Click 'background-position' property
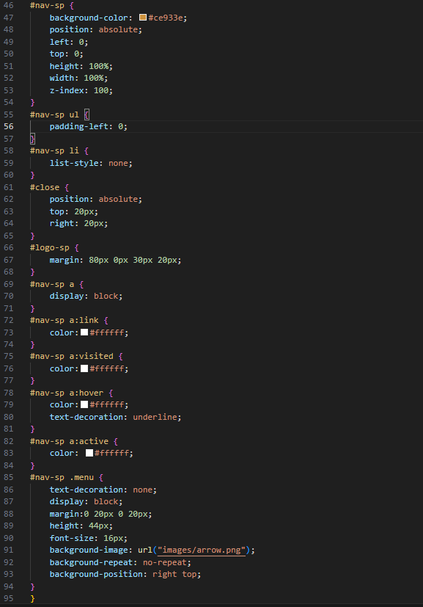 pos(96,574)
